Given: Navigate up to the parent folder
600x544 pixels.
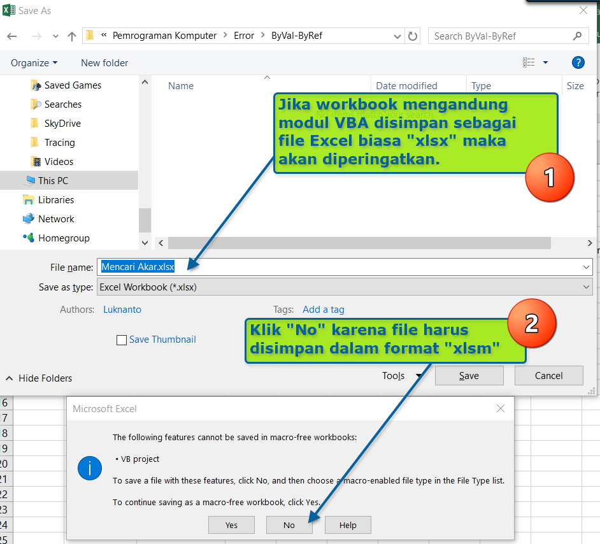Looking at the screenshot, I should (71, 36).
